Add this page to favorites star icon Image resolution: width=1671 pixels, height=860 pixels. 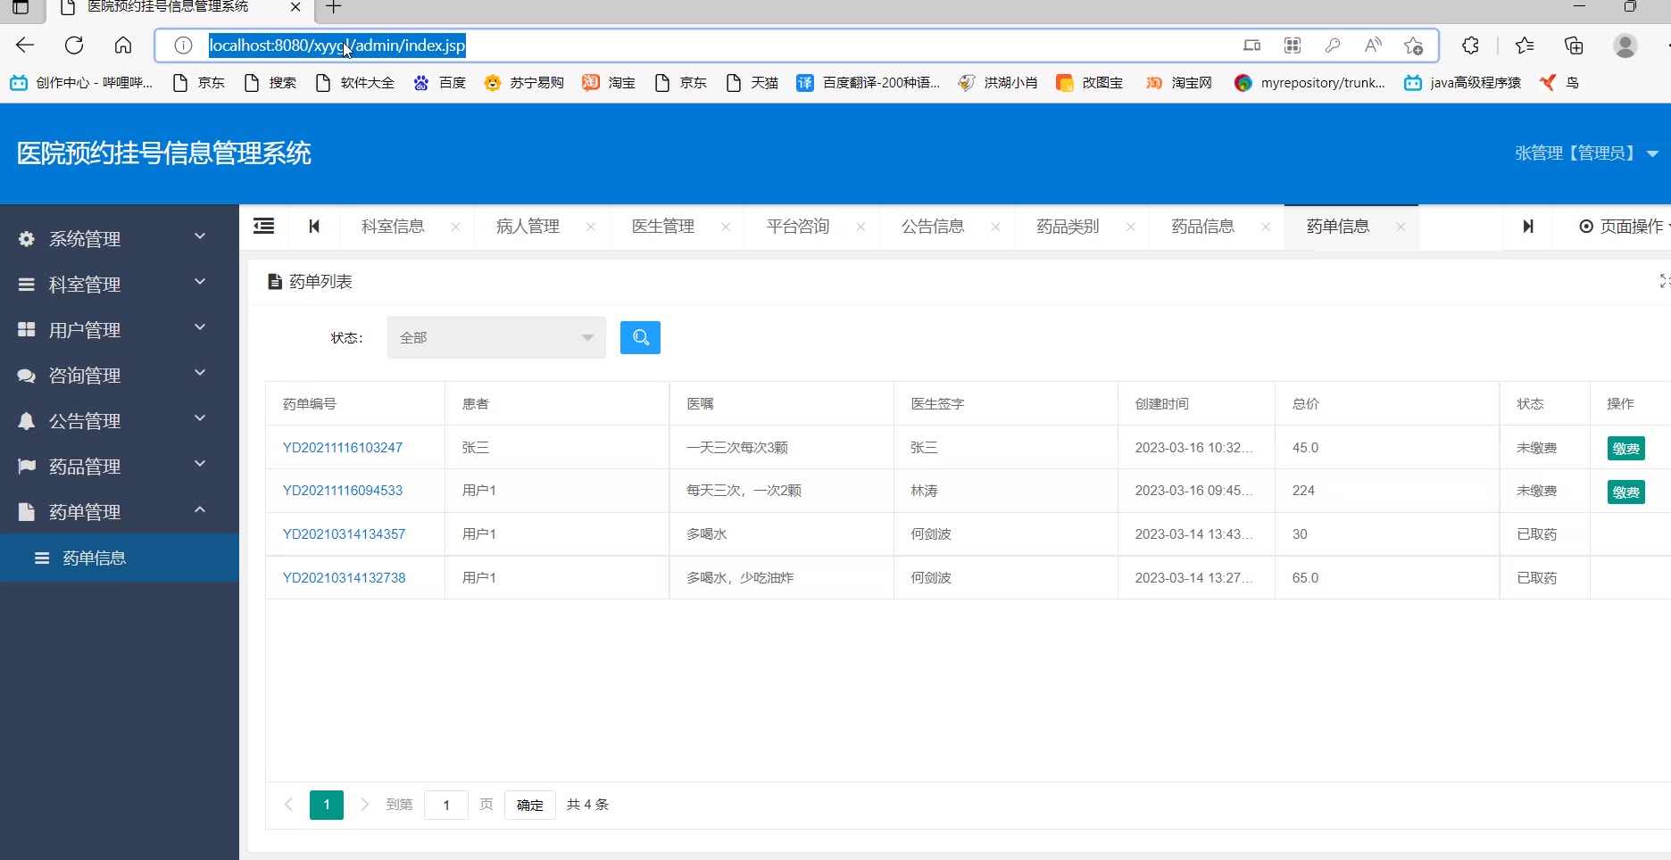pyautogui.click(x=1413, y=45)
